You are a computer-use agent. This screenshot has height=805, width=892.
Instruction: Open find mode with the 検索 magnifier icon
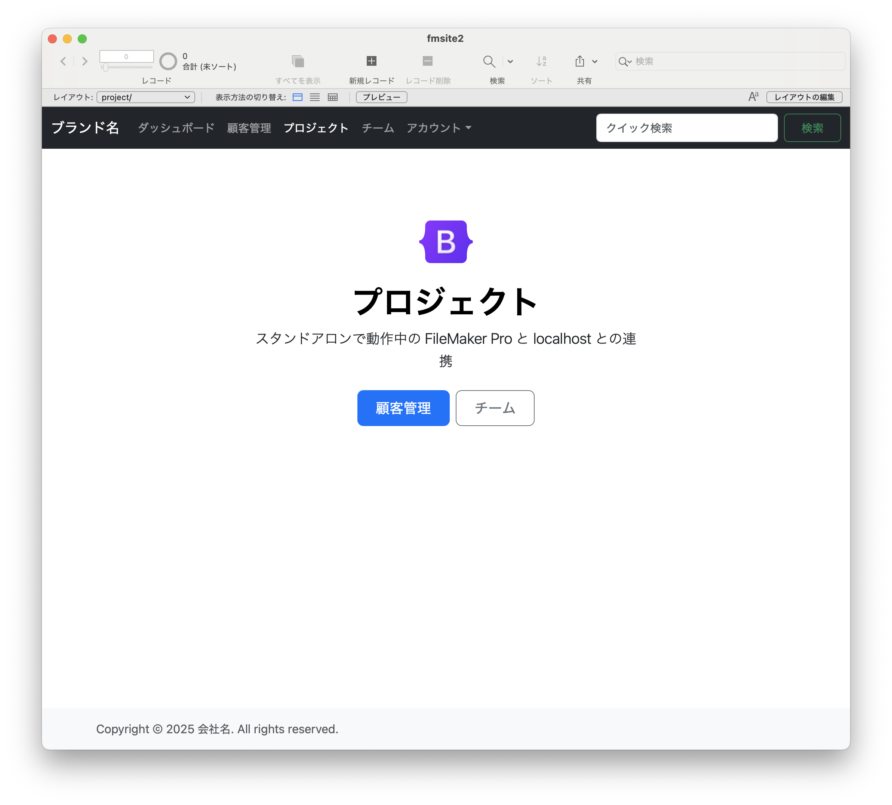[489, 62]
